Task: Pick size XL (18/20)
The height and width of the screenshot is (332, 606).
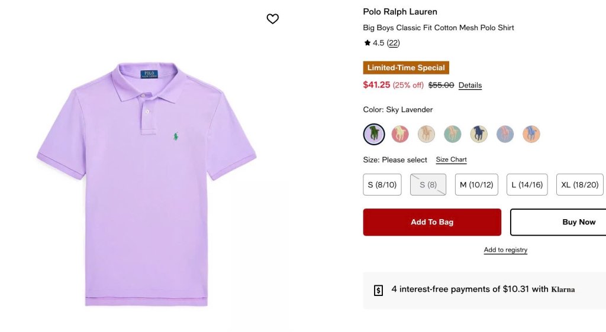Action: pyautogui.click(x=580, y=185)
